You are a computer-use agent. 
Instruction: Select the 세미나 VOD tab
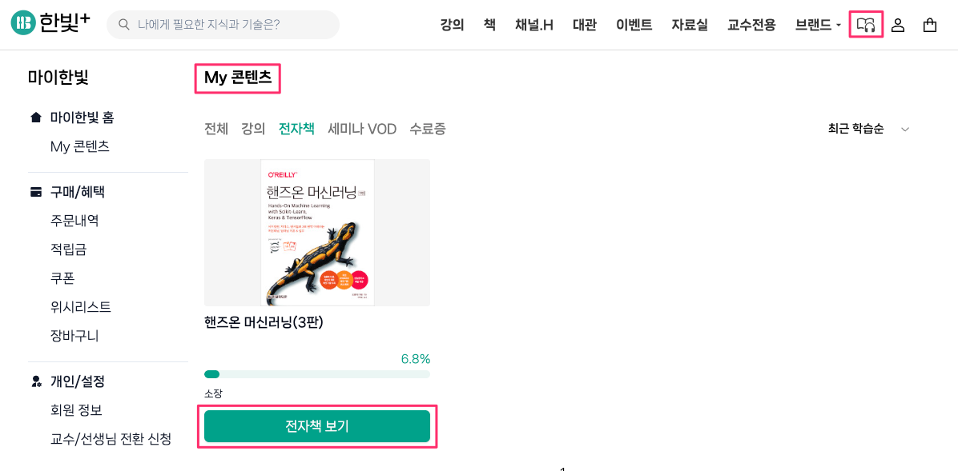pyautogui.click(x=362, y=129)
